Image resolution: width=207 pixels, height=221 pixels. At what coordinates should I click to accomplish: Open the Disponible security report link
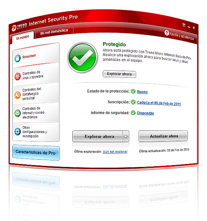click(x=145, y=113)
